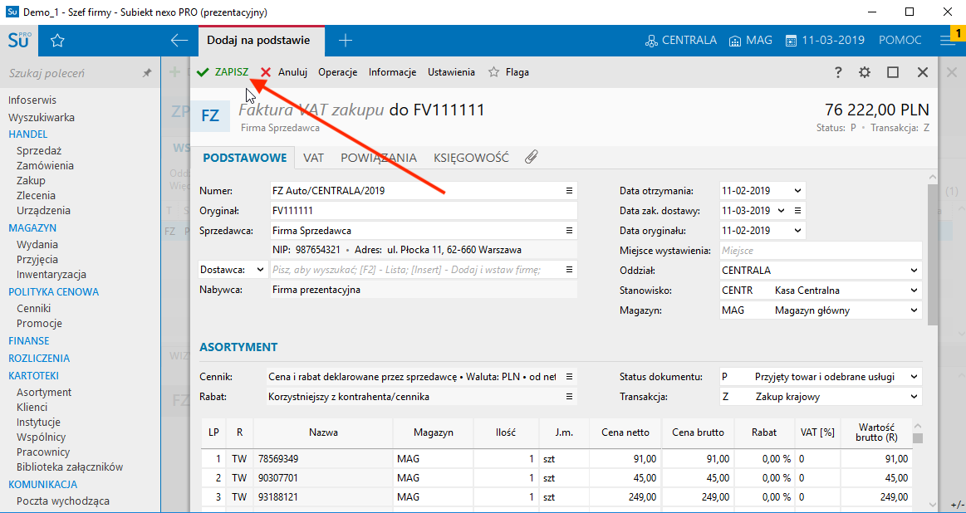Open the Data otrzymania date dropdown
966x513 pixels.
(797, 190)
